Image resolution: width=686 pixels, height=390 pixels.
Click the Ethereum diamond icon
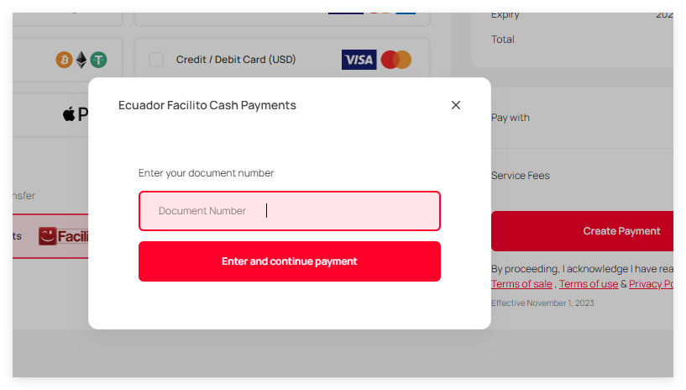pyautogui.click(x=81, y=60)
